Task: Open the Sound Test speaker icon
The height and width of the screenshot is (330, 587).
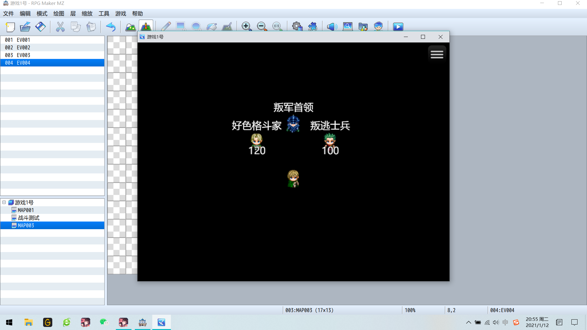Action: (332, 27)
